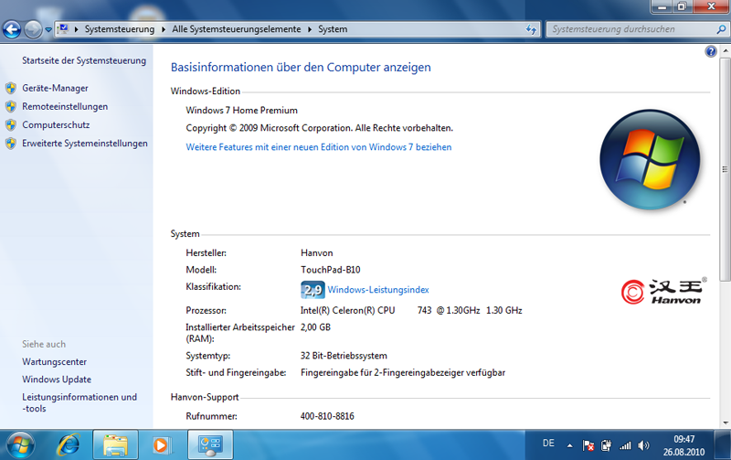731x460 pixels.
Task: Click scrollbar down arrow
Action: tap(725, 423)
